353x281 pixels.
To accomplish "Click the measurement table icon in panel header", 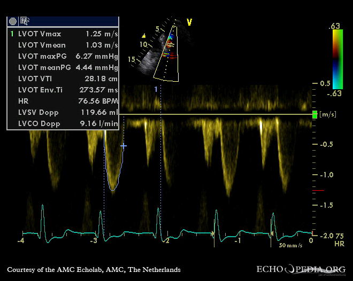I will (25, 21).
